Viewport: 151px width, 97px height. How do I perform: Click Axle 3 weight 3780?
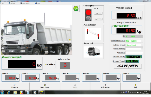[x=51, y=78]
